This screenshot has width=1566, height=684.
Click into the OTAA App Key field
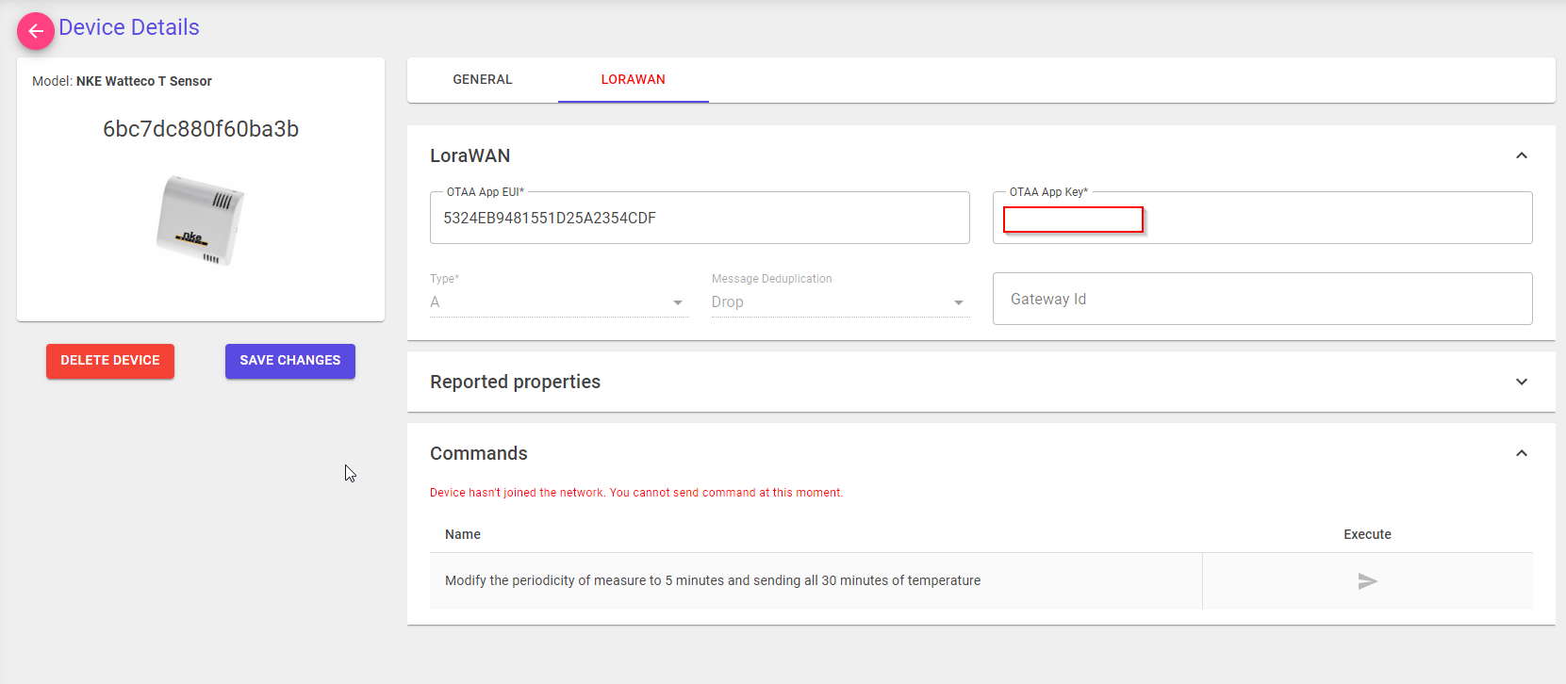pos(1261,219)
